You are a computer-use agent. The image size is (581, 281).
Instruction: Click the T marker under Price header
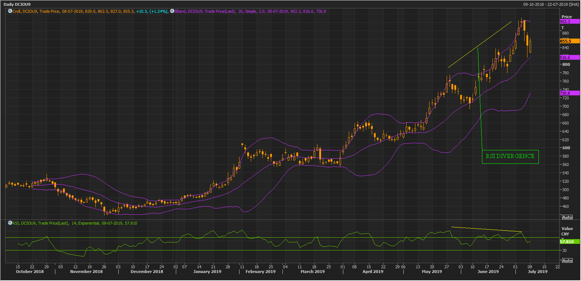pos(562,28)
